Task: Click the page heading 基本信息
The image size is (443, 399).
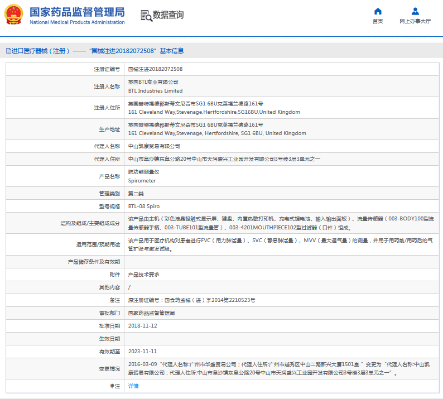Action: point(172,51)
